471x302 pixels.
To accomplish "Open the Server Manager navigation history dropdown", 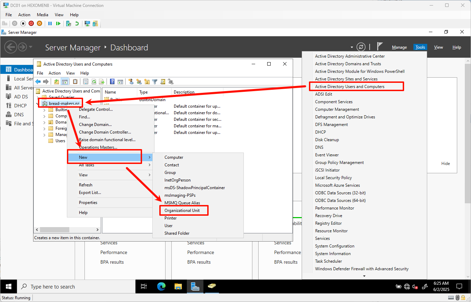I will tap(31, 47).
